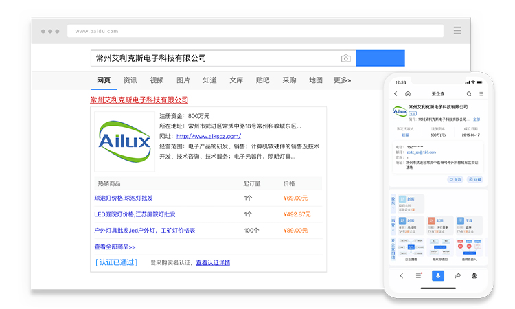Switch to the 资讯 tab
The height and width of the screenshot is (309, 515).
tap(130, 80)
